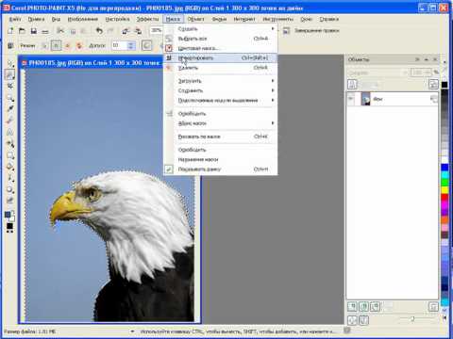Create a new image with toolbar icon
This screenshot has width=453, height=339.
point(10,31)
